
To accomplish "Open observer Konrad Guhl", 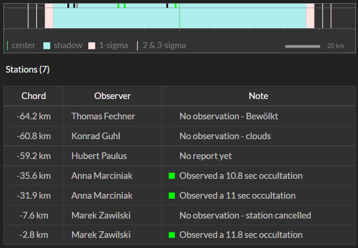I will (96, 136).
